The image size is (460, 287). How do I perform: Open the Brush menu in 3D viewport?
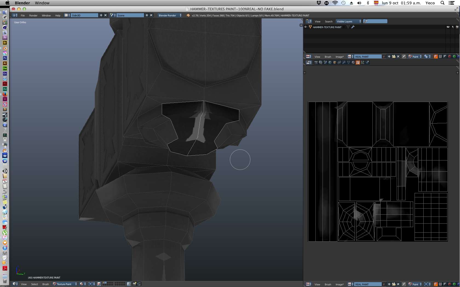(x=45, y=284)
